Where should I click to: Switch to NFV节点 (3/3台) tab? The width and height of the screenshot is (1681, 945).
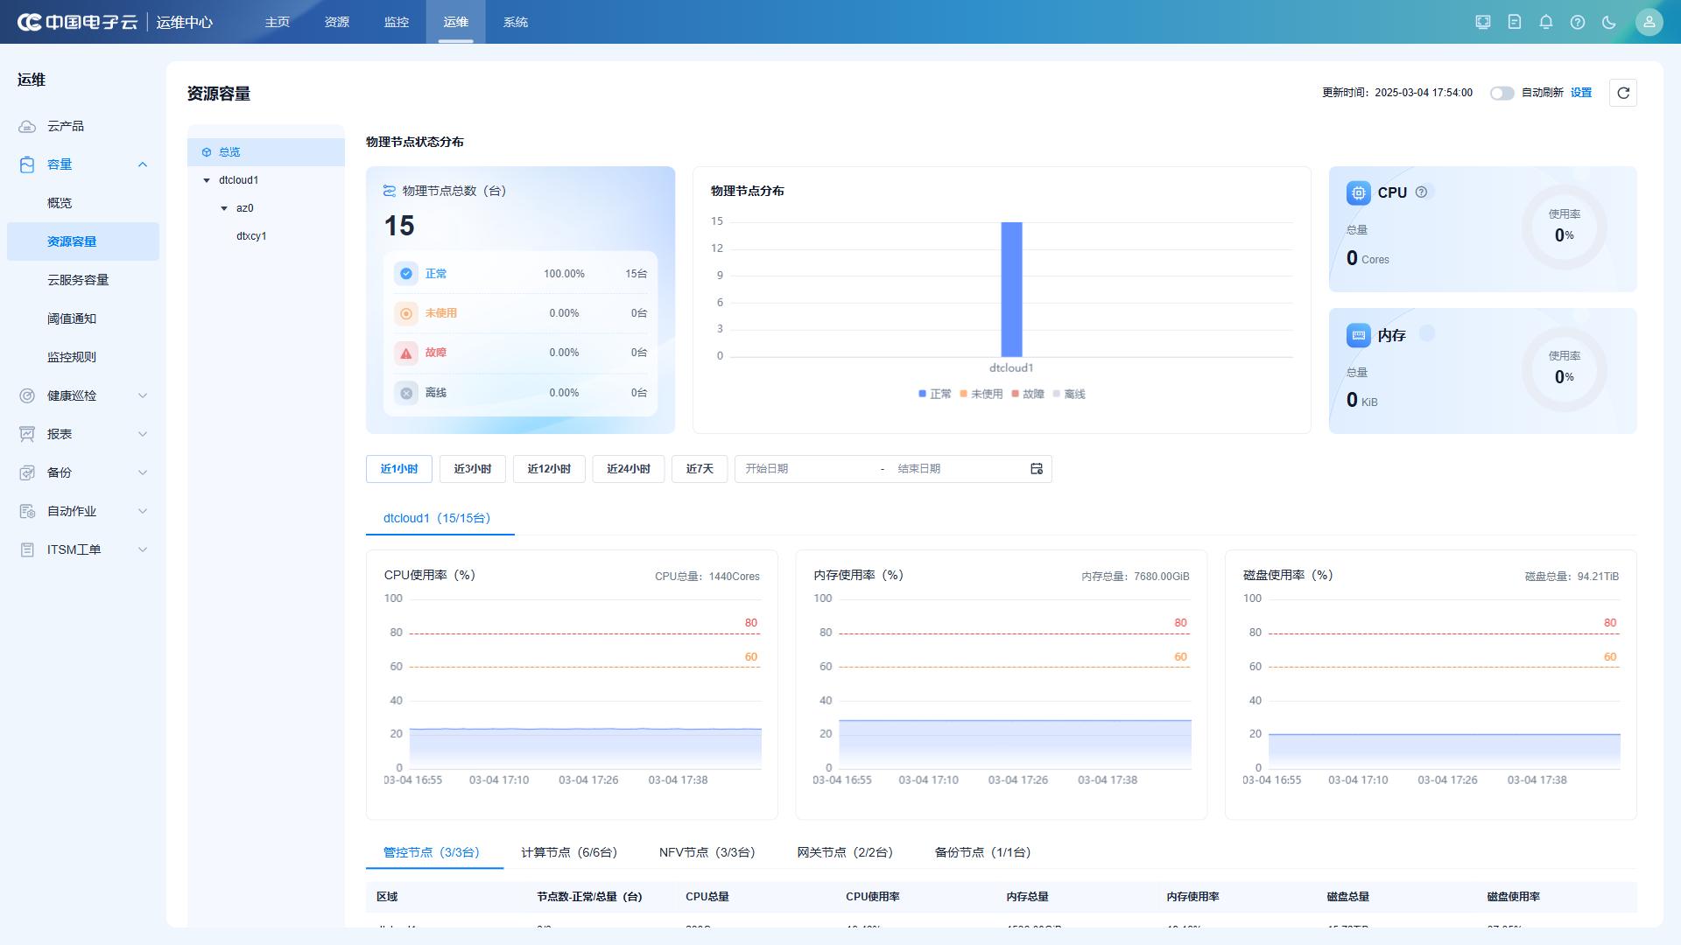click(707, 852)
